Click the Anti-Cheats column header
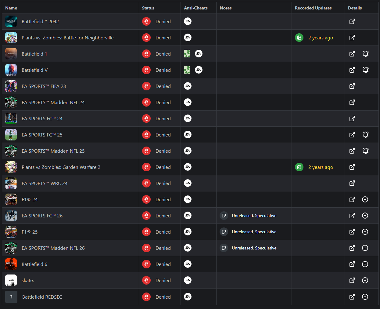Image resolution: width=380 pixels, height=309 pixels. pyautogui.click(x=196, y=8)
